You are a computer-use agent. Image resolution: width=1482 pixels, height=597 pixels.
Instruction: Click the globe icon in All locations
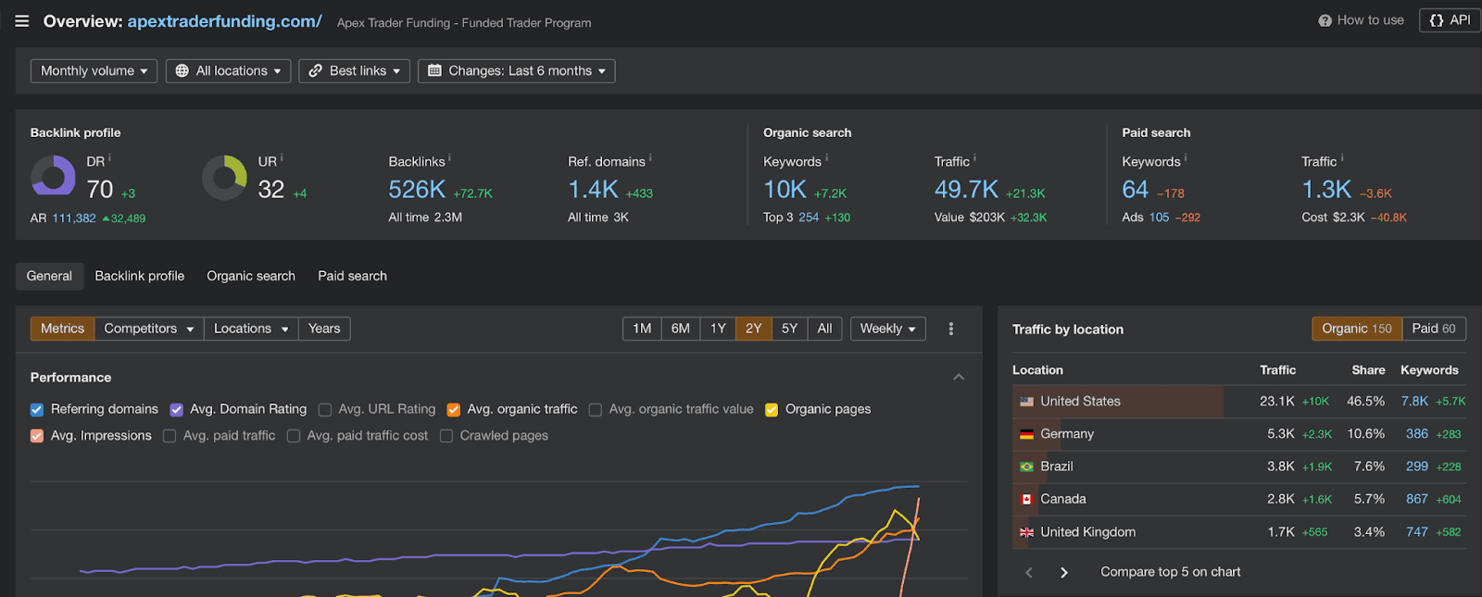[x=182, y=71]
